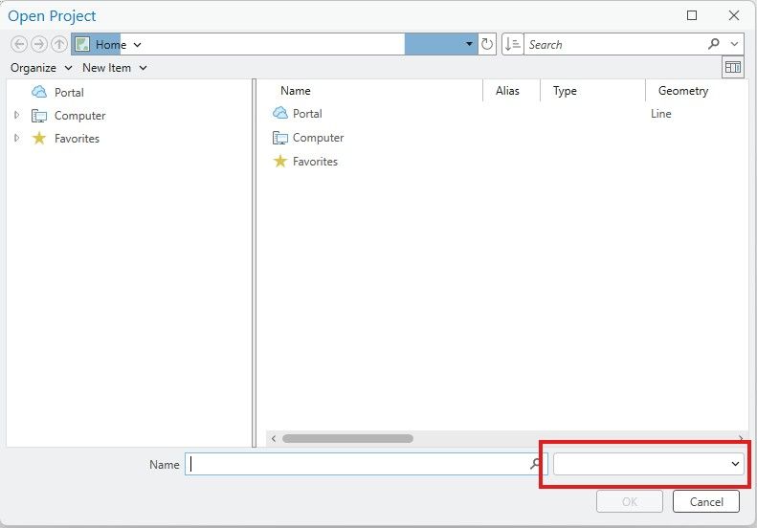Go up one level with Up arrow

tap(59, 44)
